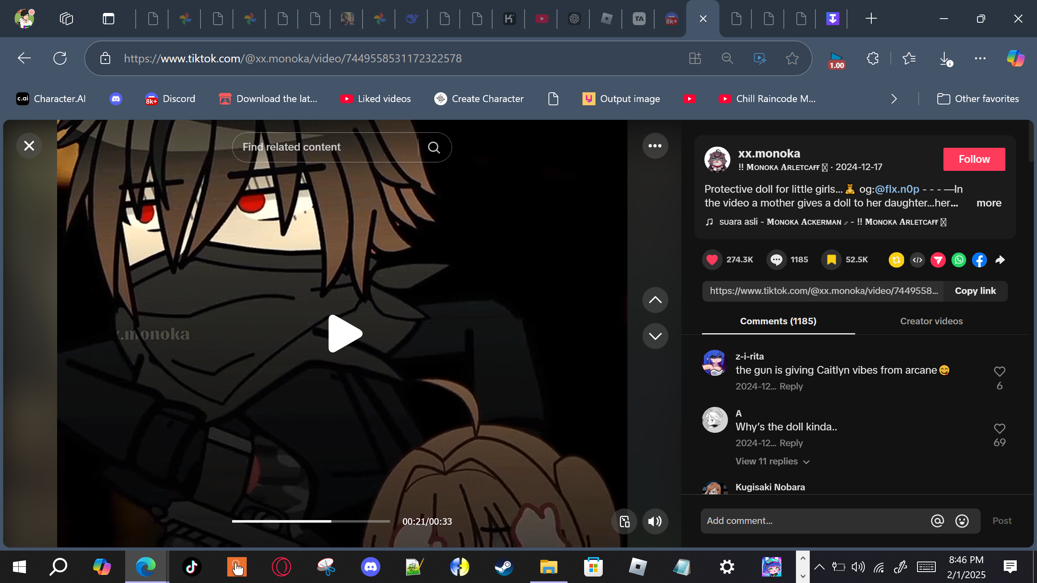Image resolution: width=1037 pixels, height=583 pixels.
Task: Select the Comments (1185) tab
Action: click(x=778, y=321)
